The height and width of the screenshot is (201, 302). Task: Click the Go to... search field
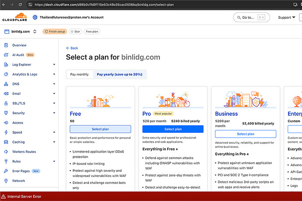click(x=252, y=17)
